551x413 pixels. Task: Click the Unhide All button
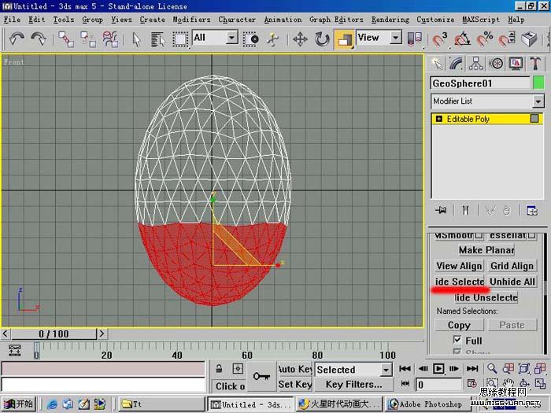pos(512,282)
